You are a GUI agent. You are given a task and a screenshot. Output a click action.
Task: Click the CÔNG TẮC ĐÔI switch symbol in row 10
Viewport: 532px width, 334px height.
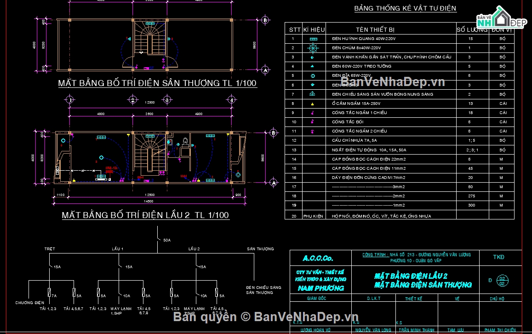(313, 121)
